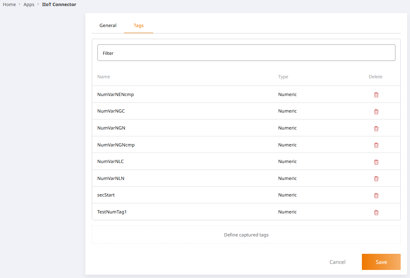Switch to the General tab
Image resolution: width=410 pixels, height=278 pixels.
[108, 25]
